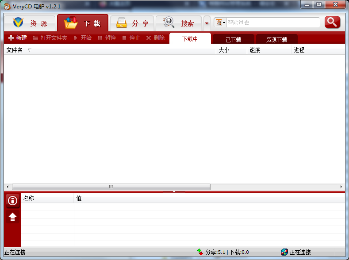Click the 删除 (Delete) toolbar button
The image size is (349, 260).
(155, 38)
